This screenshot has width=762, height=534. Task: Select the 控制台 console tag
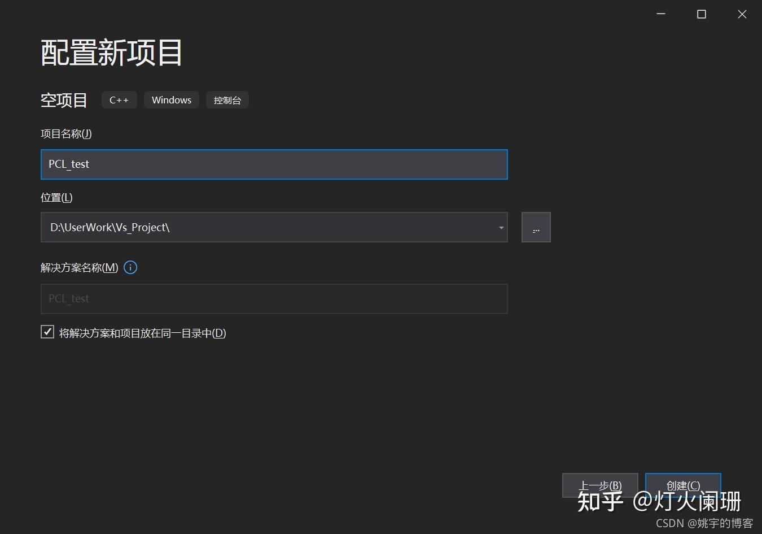click(x=227, y=99)
